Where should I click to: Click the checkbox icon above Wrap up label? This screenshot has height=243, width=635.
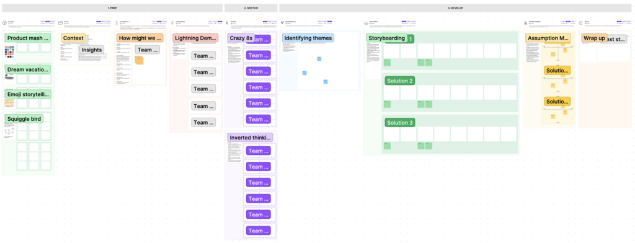(x=581, y=23)
